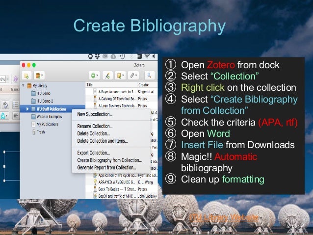The height and width of the screenshot is (235, 313).
Task: Select item 'Bap31 and traffic of MHC...'
Action: (x=117, y=196)
